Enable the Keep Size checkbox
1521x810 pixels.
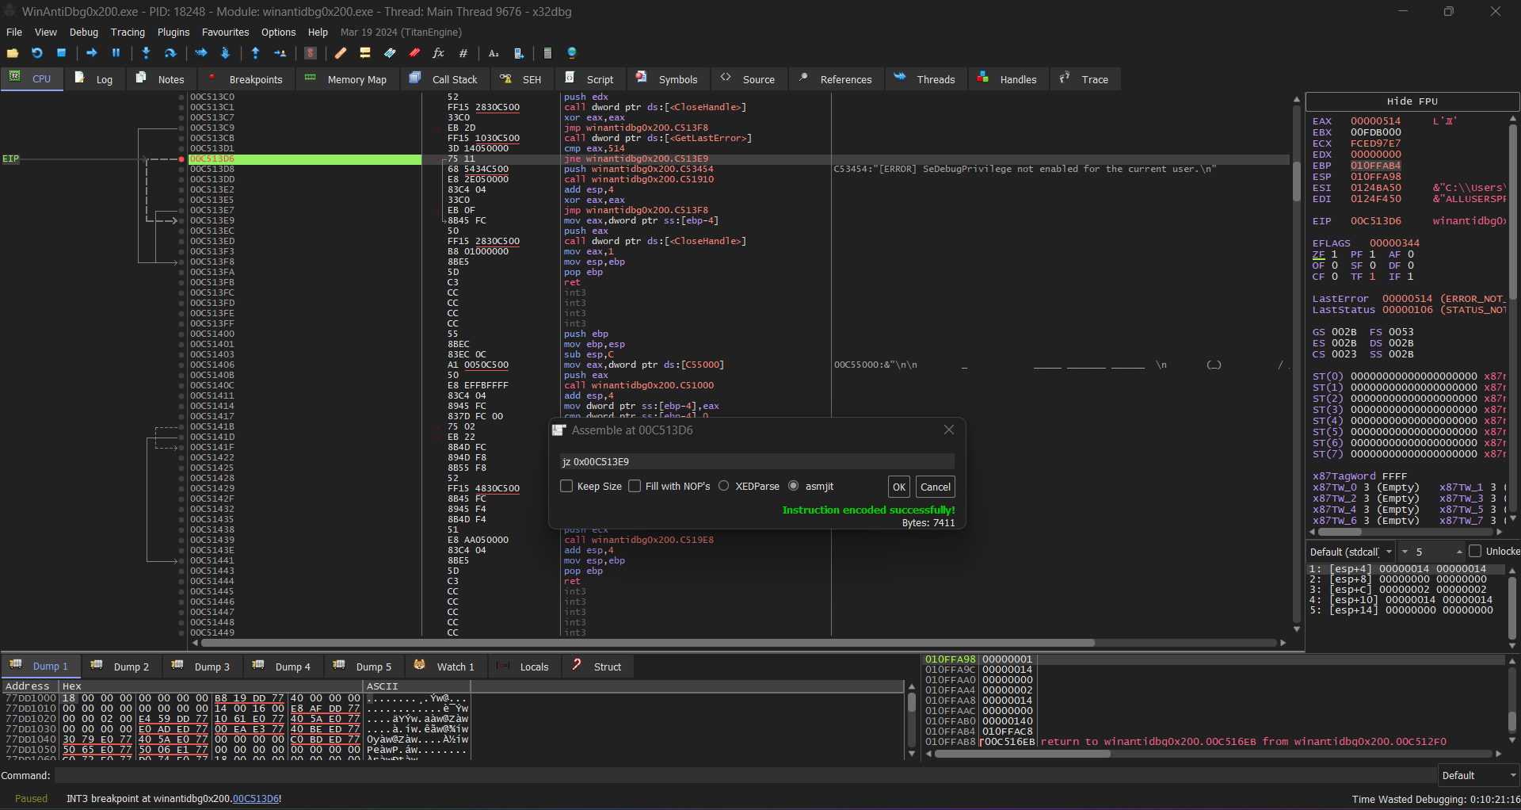coord(566,486)
